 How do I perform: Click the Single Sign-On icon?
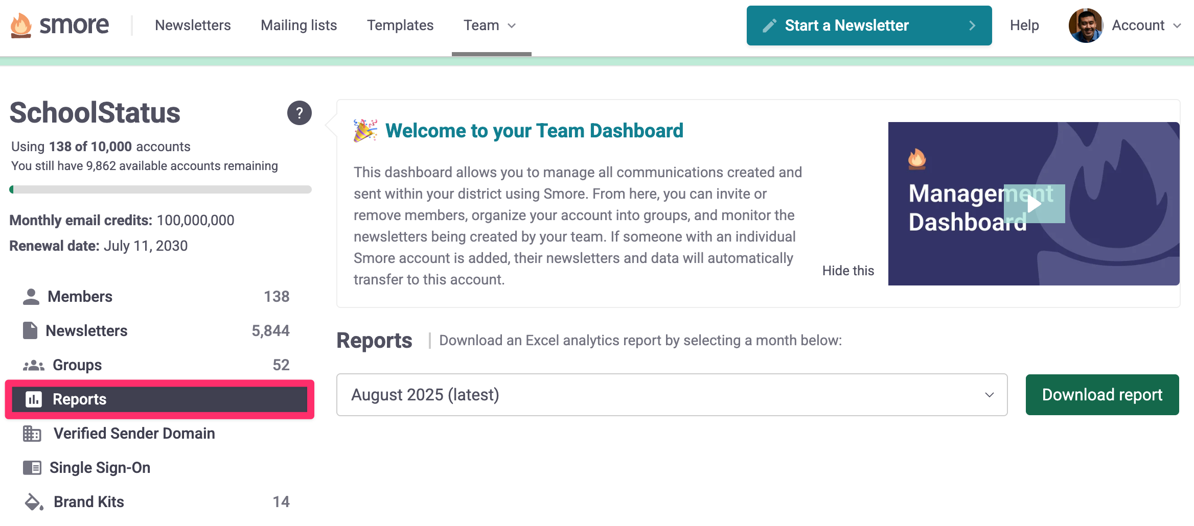(32, 468)
